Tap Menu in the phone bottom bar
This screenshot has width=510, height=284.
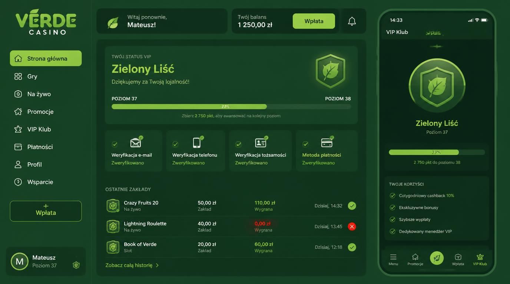(393, 260)
